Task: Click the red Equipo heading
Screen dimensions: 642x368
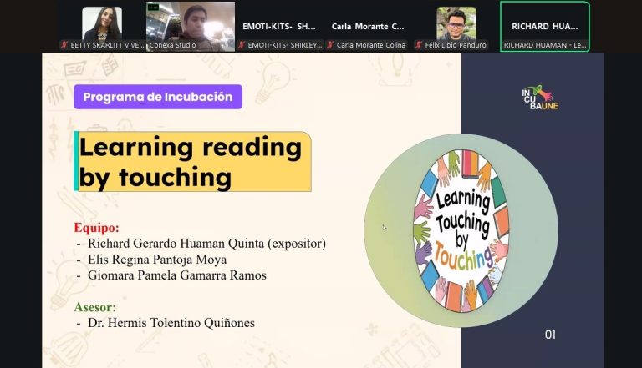Action: [96, 228]
